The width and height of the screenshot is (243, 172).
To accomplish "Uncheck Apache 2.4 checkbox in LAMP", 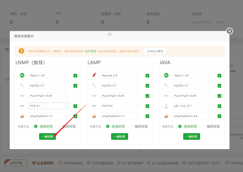I will 147,76.
